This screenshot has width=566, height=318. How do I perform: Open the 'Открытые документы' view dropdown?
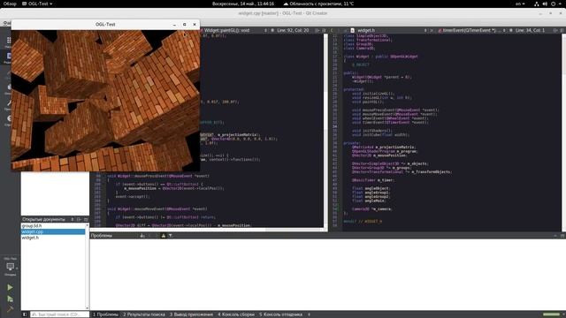click(x=73, y=219)
